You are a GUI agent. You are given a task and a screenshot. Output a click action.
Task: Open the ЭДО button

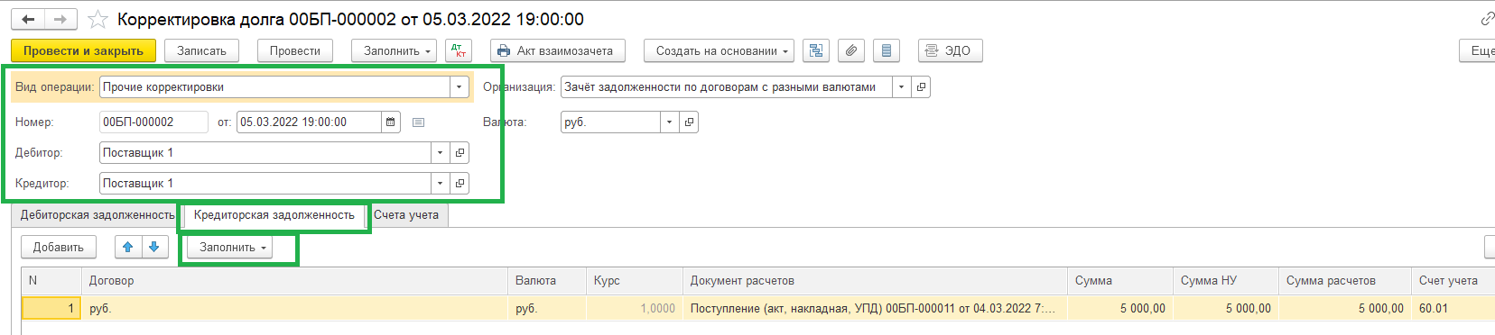pyautogui.click(x=950, y=50)
